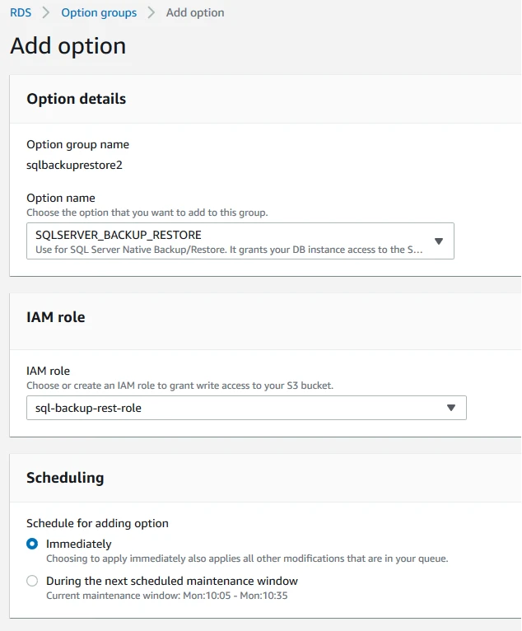The height and width of the screenshot is (631, 522).
Task: Open the Option groups breadcrumb link
Action: (99, 13)
